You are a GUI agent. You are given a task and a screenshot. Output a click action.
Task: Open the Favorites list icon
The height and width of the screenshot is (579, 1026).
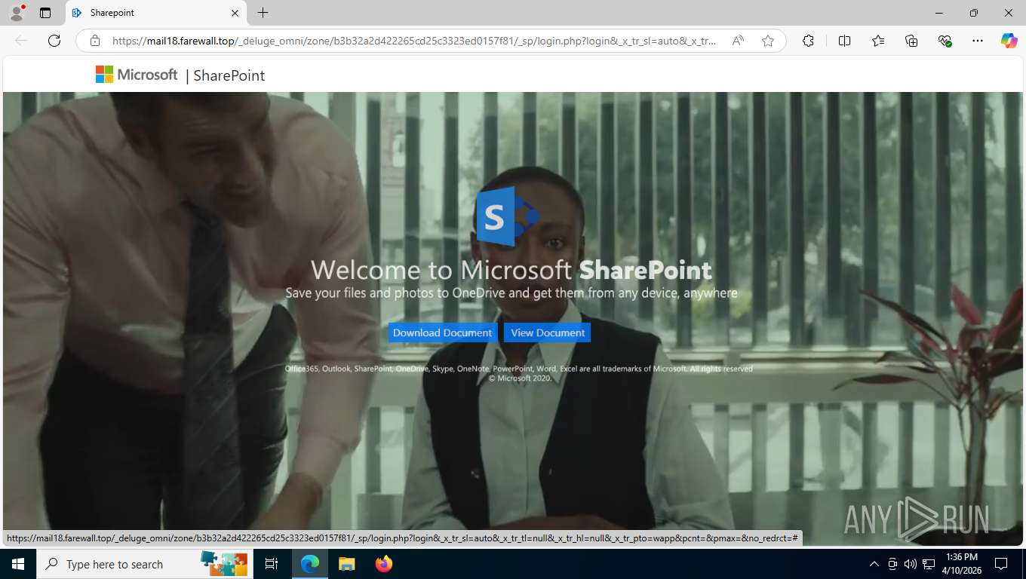[x=878, y=41]
